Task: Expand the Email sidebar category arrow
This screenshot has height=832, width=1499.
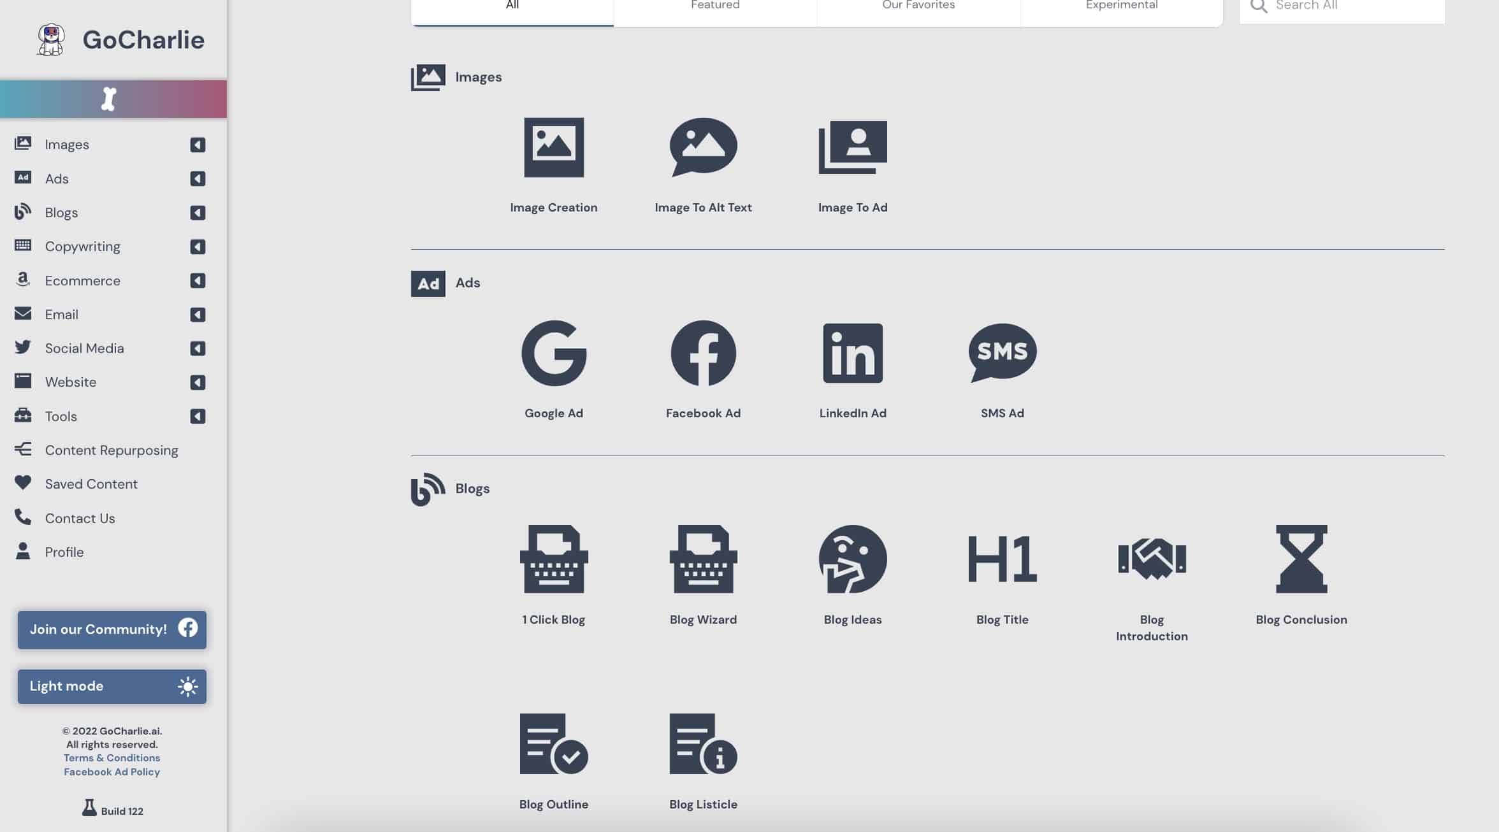Action: click(x=198, y=314)
